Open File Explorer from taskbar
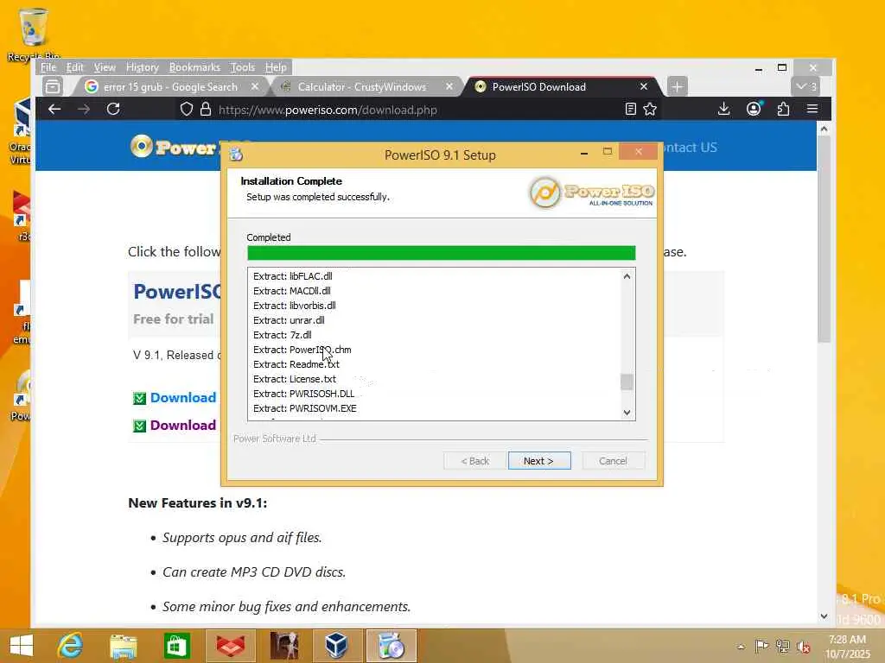 click(x=124, y=646)
